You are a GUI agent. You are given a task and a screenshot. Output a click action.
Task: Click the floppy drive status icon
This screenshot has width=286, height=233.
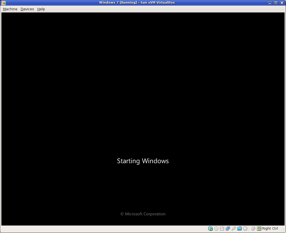(x=222, y=228)
